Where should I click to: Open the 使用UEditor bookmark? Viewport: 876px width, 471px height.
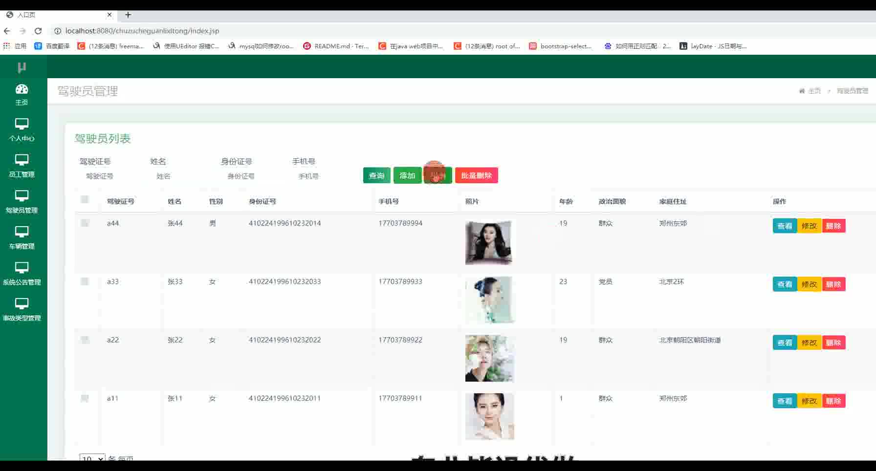[x=186, y=46]
